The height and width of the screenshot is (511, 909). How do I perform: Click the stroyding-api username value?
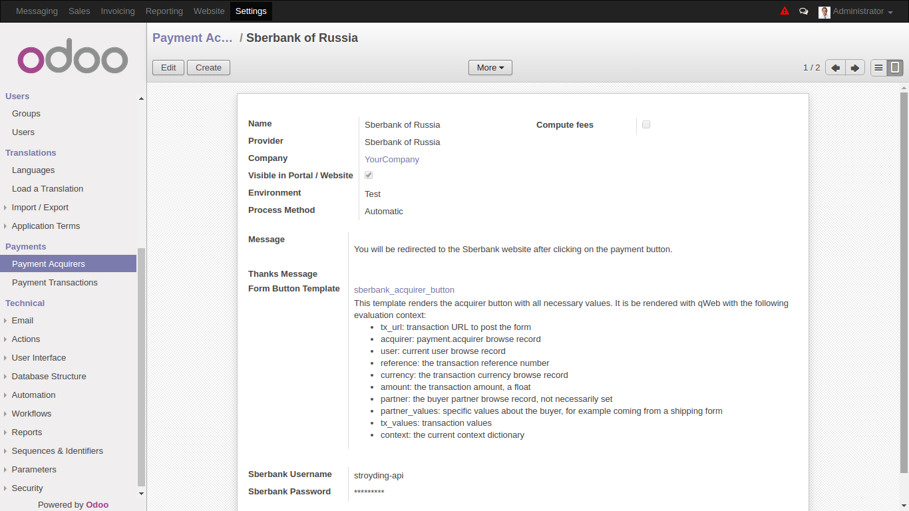coord(379,476)
